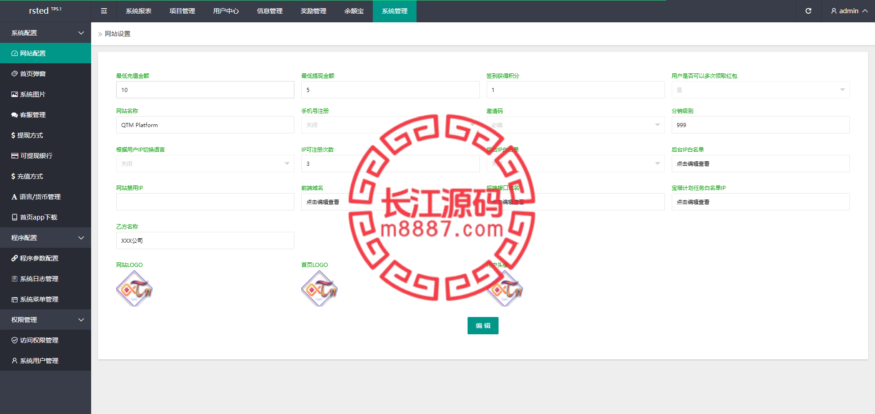This screenshot has height=414, width=875.
Task: Click the 网站LOGO image thumbnail
Action: 134,288
